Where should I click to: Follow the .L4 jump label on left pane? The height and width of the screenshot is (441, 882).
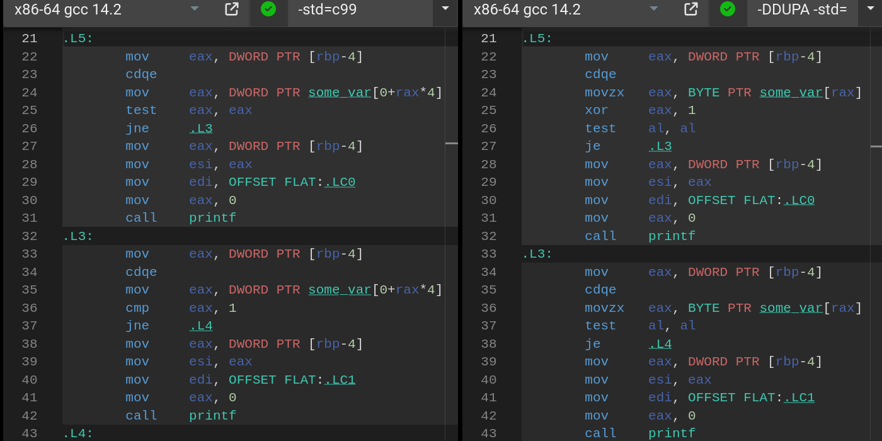tap(201, 326)
